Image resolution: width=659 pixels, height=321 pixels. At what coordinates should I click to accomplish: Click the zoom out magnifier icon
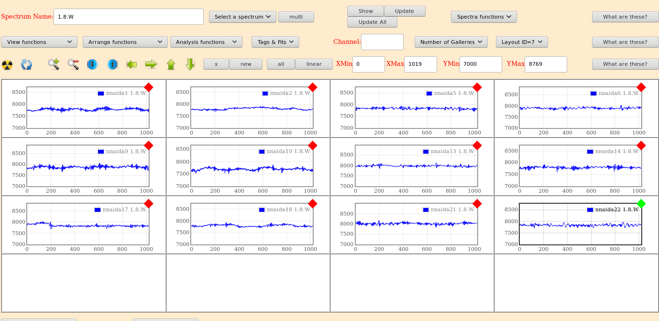click(73, 64)
